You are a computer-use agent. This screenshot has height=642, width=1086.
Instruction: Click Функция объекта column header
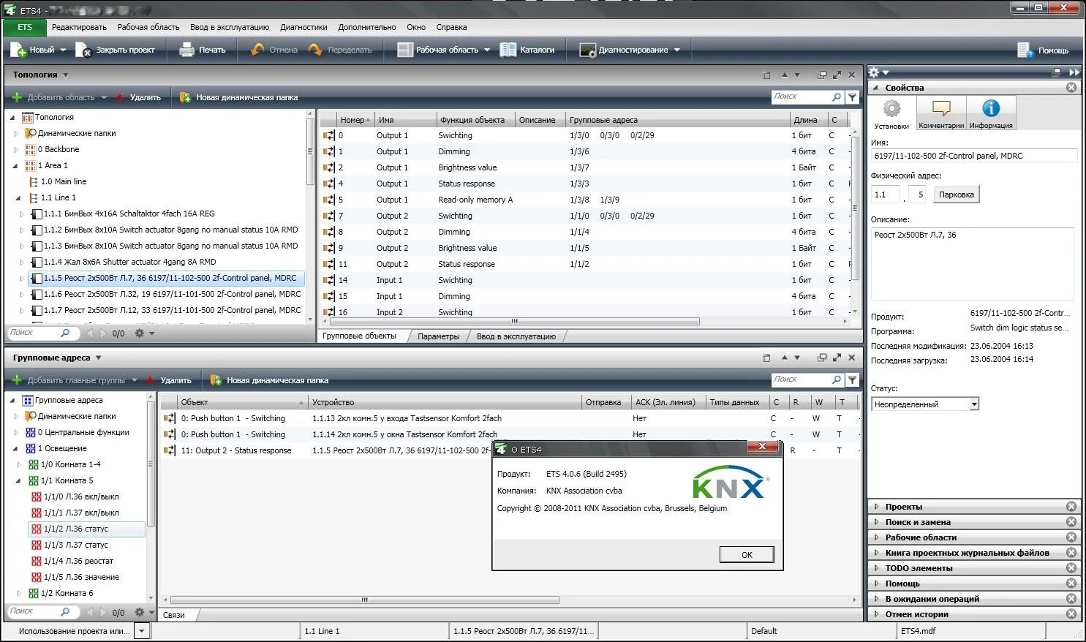pos(474,120)
